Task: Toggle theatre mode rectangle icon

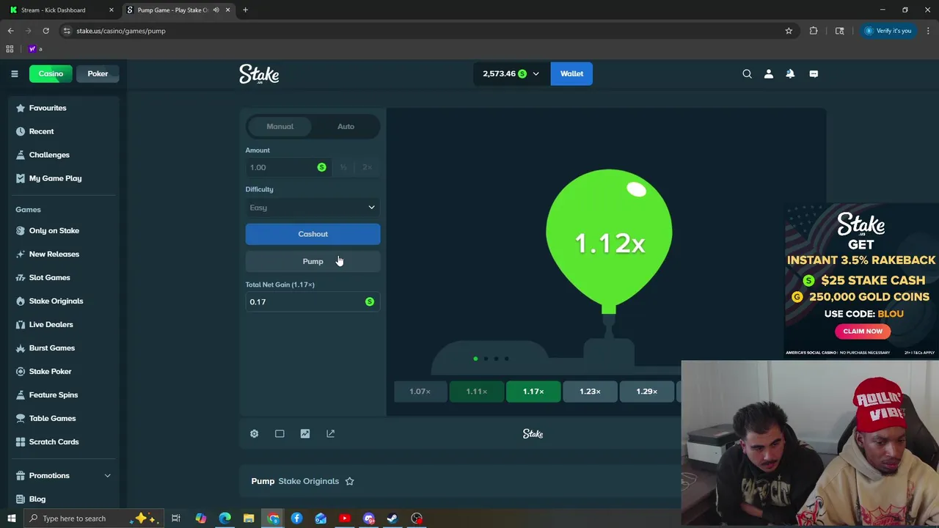Action: click(x=279, y=433)
